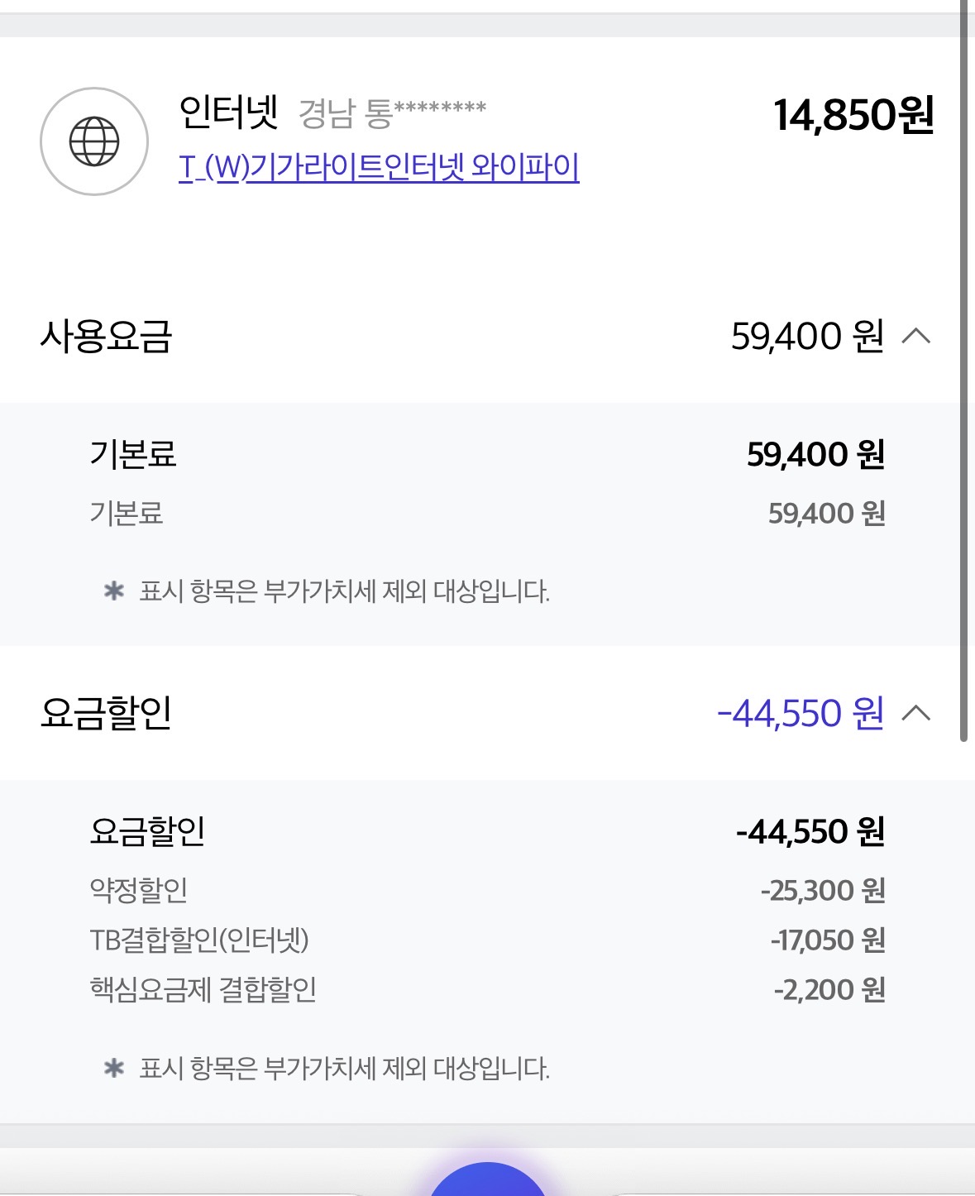This screenshot has height=1196, width=975.
Task: Click the 요금할인 section heading
Action: point(106,713)
